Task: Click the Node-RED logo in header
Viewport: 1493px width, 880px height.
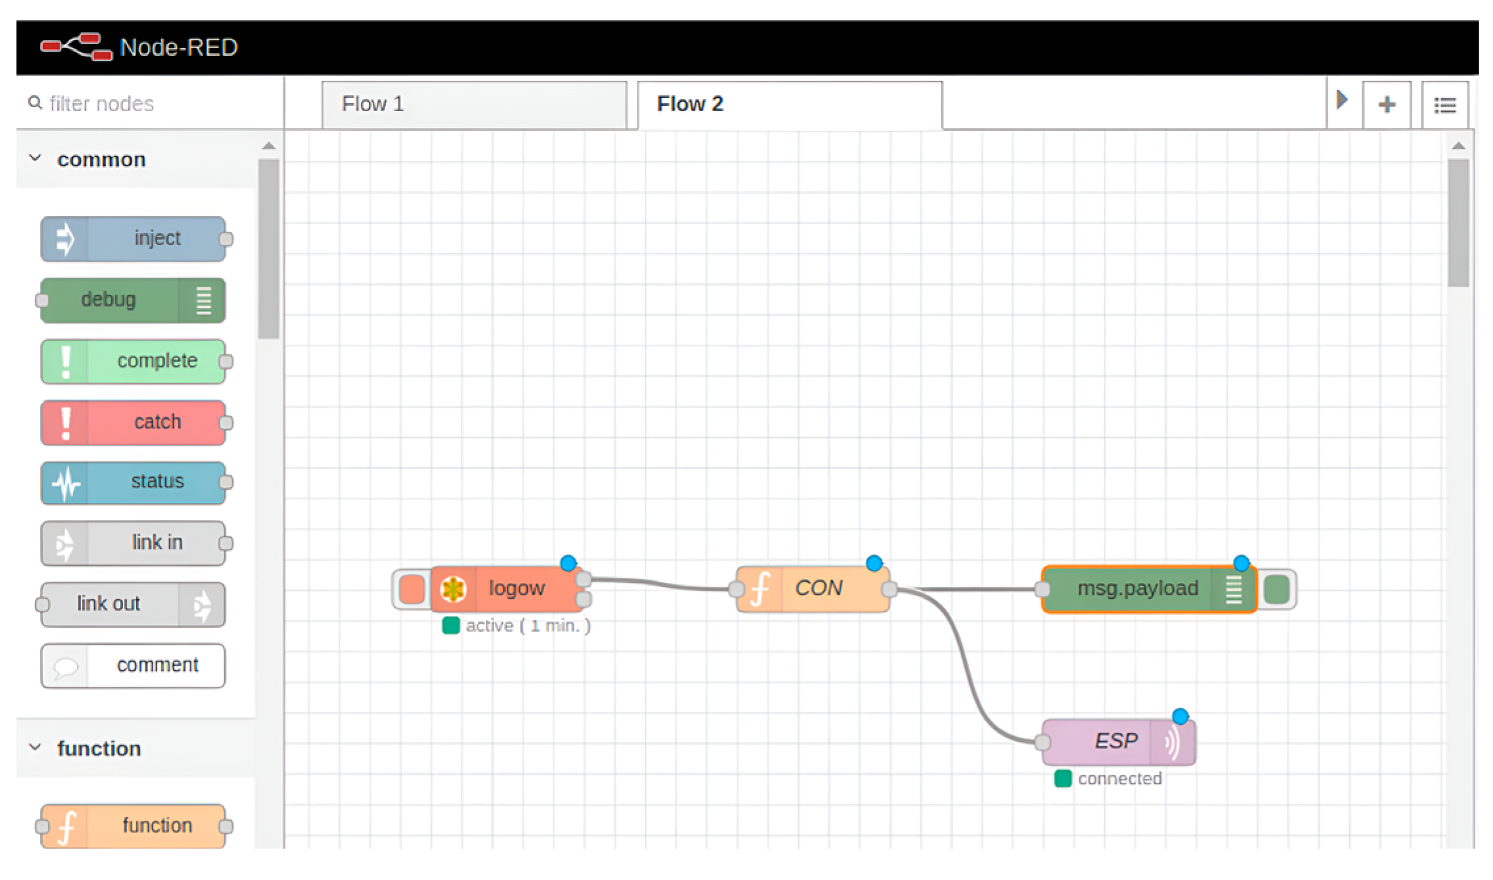Action: tap(76, 47)
